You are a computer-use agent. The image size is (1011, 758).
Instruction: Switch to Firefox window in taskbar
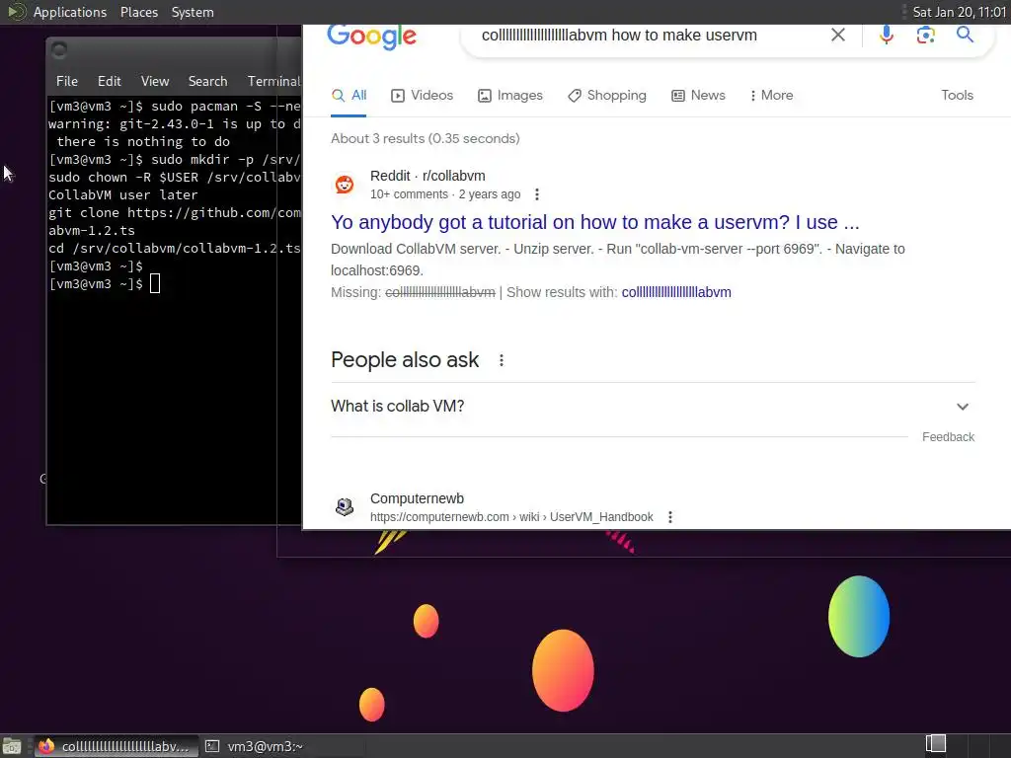(x=117, y=746)
